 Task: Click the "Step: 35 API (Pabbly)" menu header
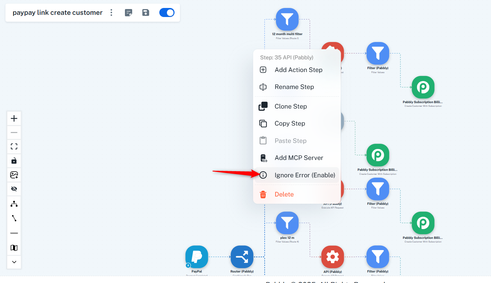click(x=287, y=58)
